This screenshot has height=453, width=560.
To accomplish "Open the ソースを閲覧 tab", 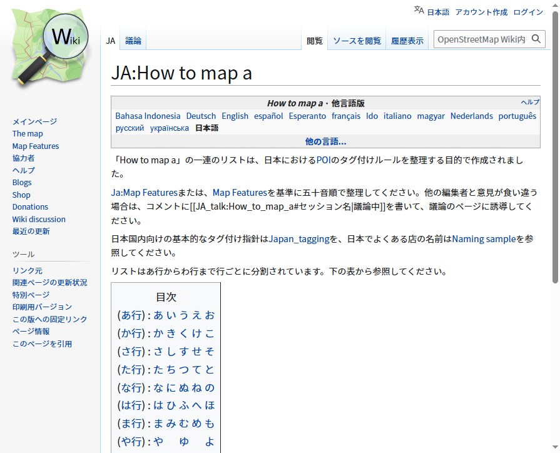I will 357,41.
